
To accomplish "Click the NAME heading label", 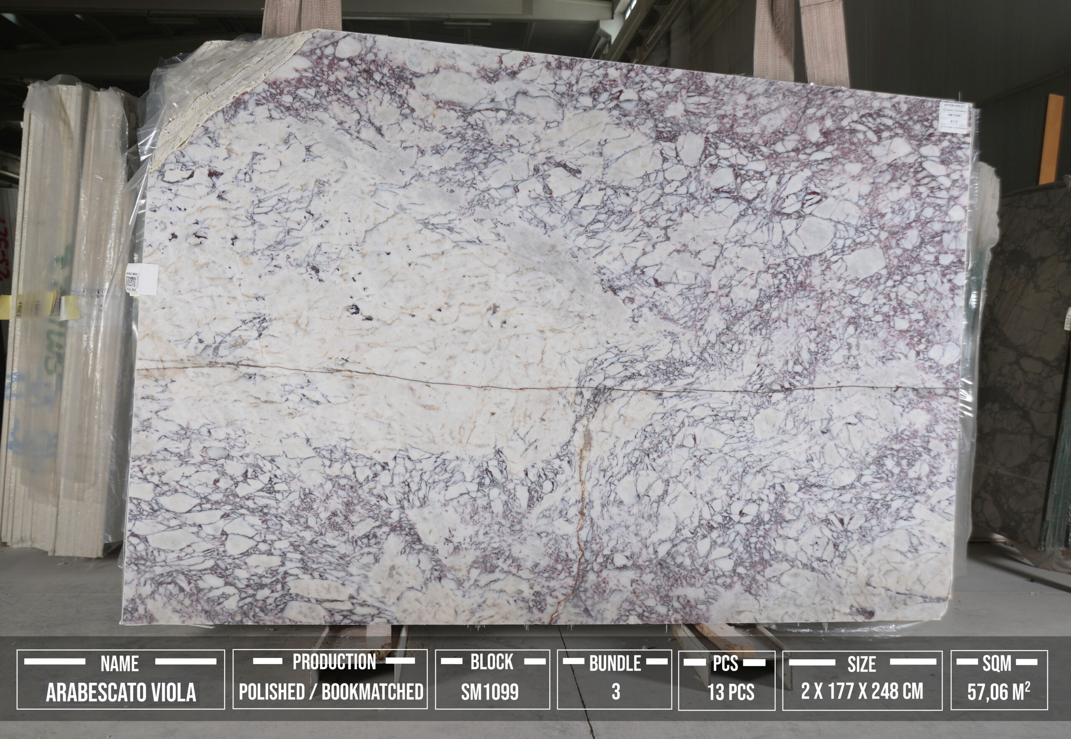I will (120, 663).
